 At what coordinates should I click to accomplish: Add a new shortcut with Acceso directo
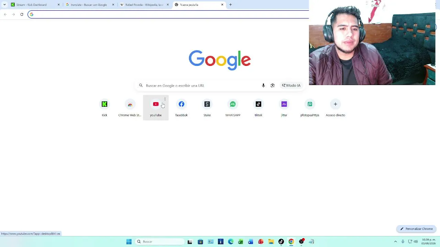[x=335, y=108]
